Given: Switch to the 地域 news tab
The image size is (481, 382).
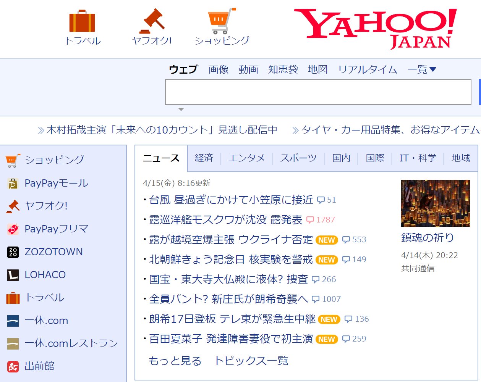Looking at the screenshot, I should (x=461, y=158).
